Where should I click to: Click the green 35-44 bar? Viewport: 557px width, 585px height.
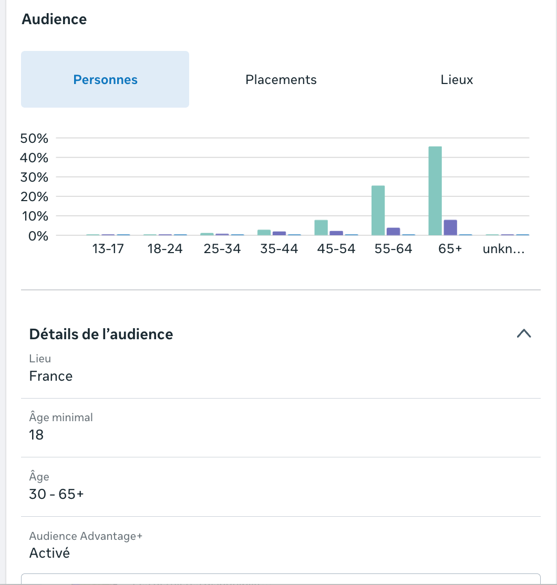point(264,233)
